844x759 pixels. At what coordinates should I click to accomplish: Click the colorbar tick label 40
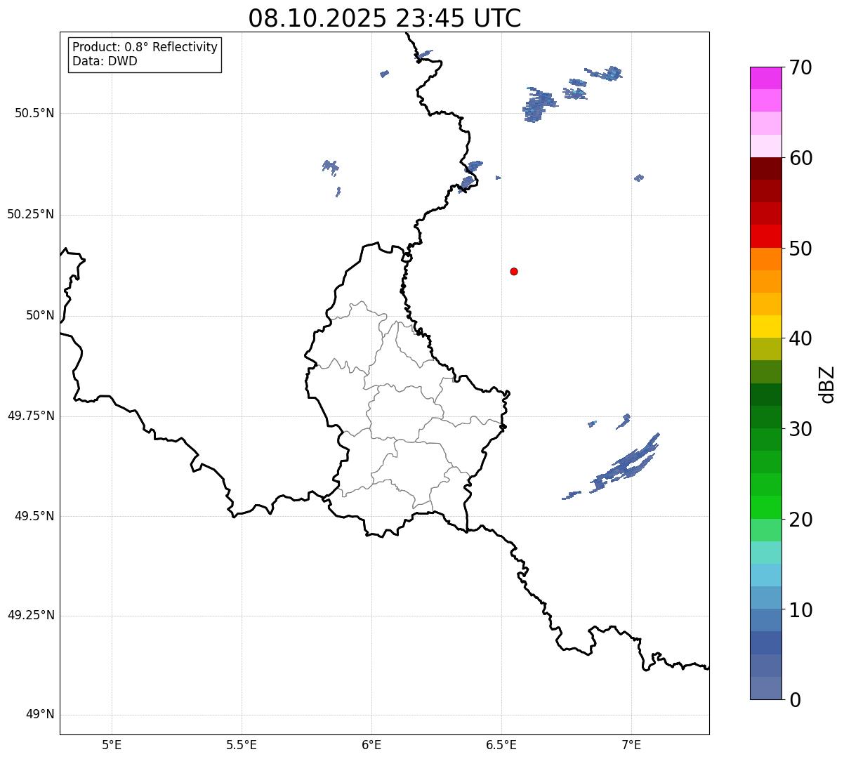[801, 338]
